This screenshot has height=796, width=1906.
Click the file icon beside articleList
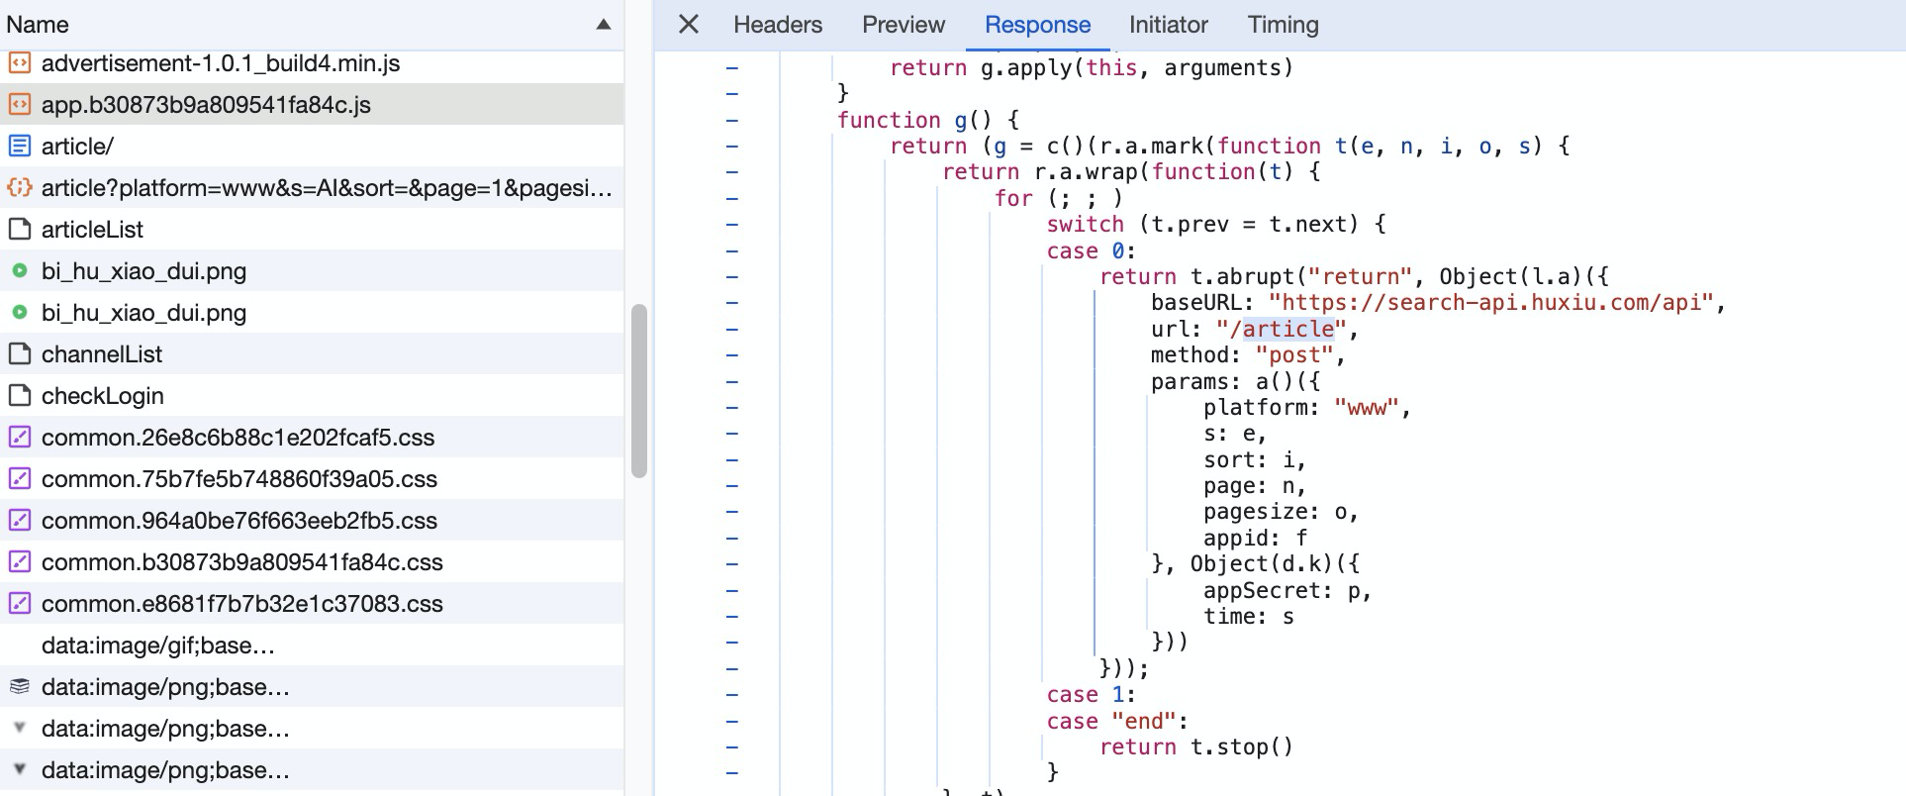click(x=20, y=230)
